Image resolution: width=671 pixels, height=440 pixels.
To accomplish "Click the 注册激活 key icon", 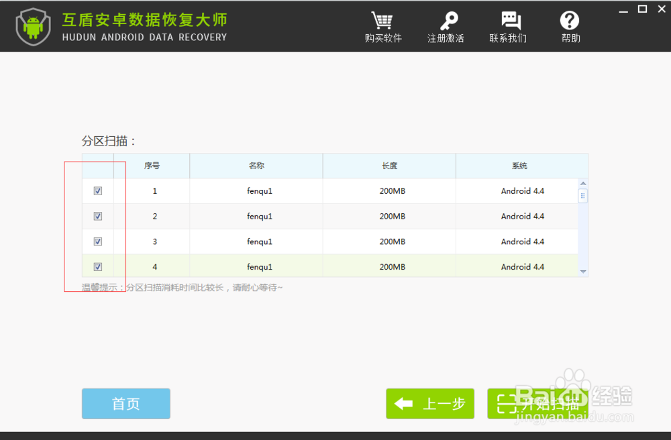I will (x=448, y=21).
